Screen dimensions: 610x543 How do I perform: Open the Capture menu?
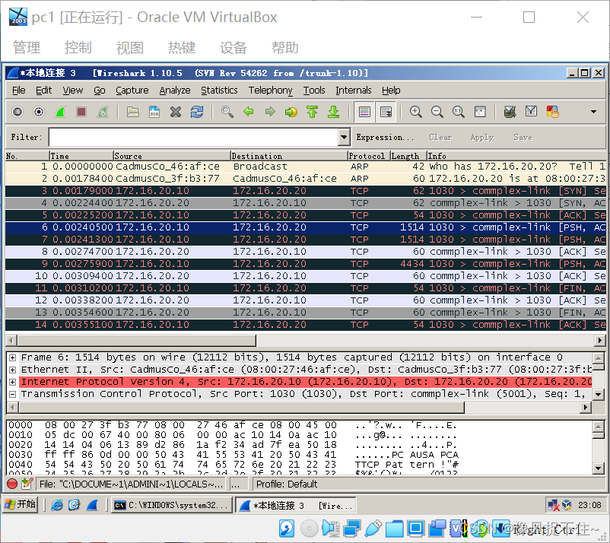pos(132,90)
